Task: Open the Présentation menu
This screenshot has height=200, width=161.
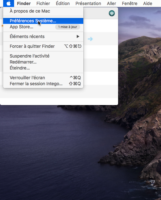Action: 88,3
